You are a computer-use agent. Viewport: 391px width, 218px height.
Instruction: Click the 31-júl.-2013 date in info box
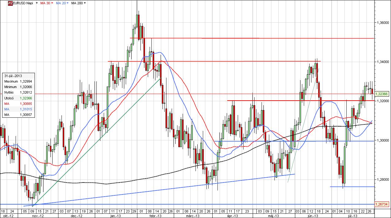pos(13,76)
